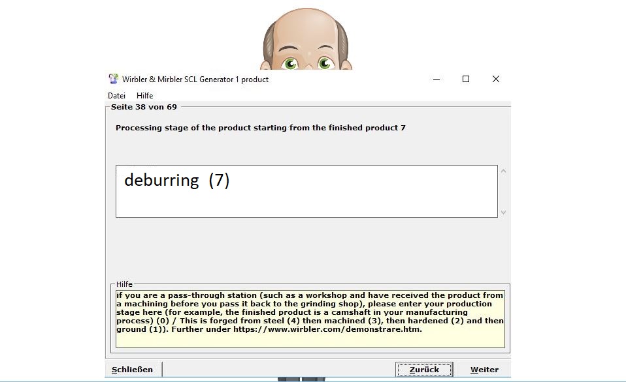Minimize the SCL Generator window

(x=436, y=79)
